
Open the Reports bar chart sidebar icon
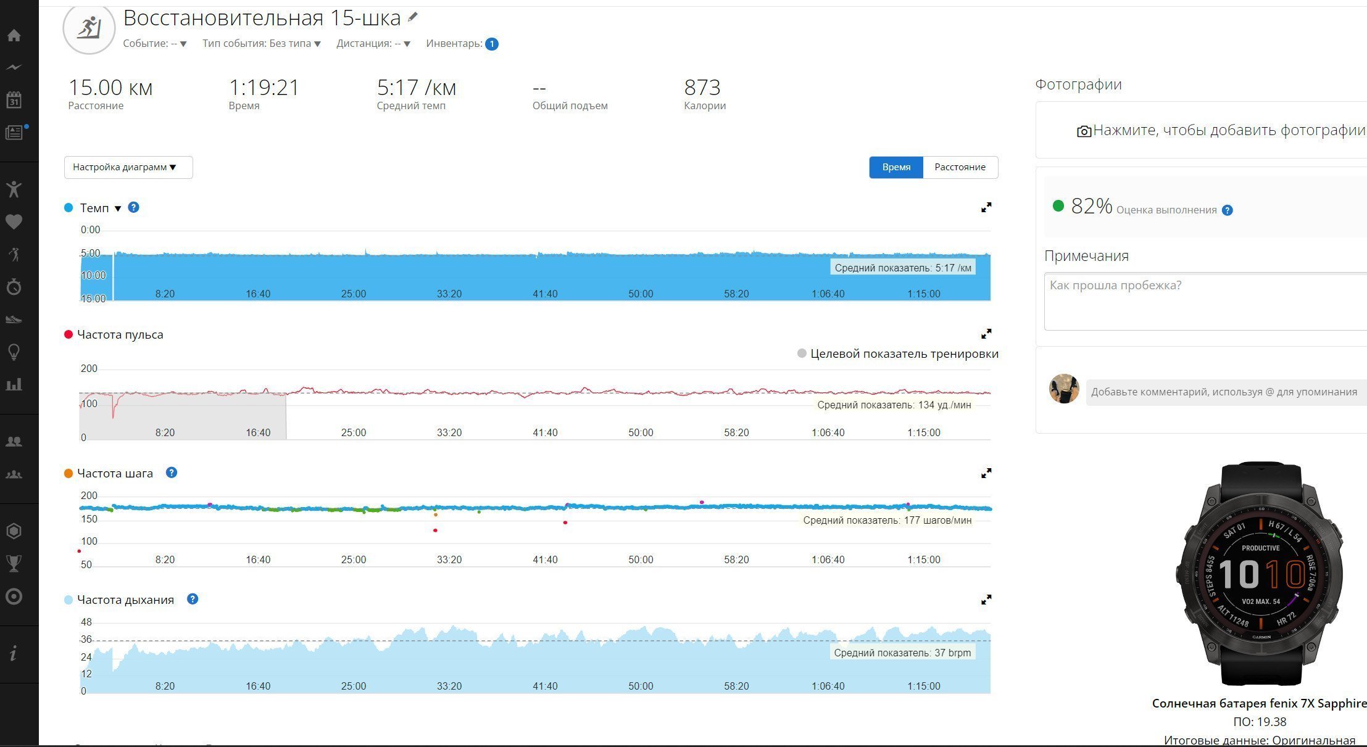point(14,384)
